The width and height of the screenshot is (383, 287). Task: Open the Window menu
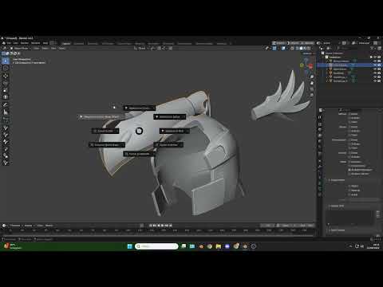pos(35,43)
